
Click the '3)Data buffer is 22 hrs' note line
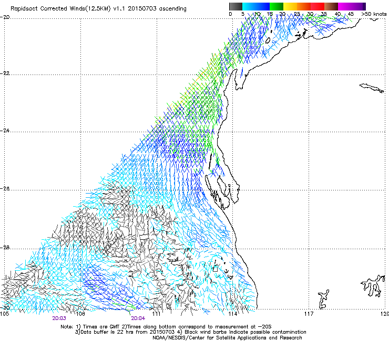coord(190,332)
